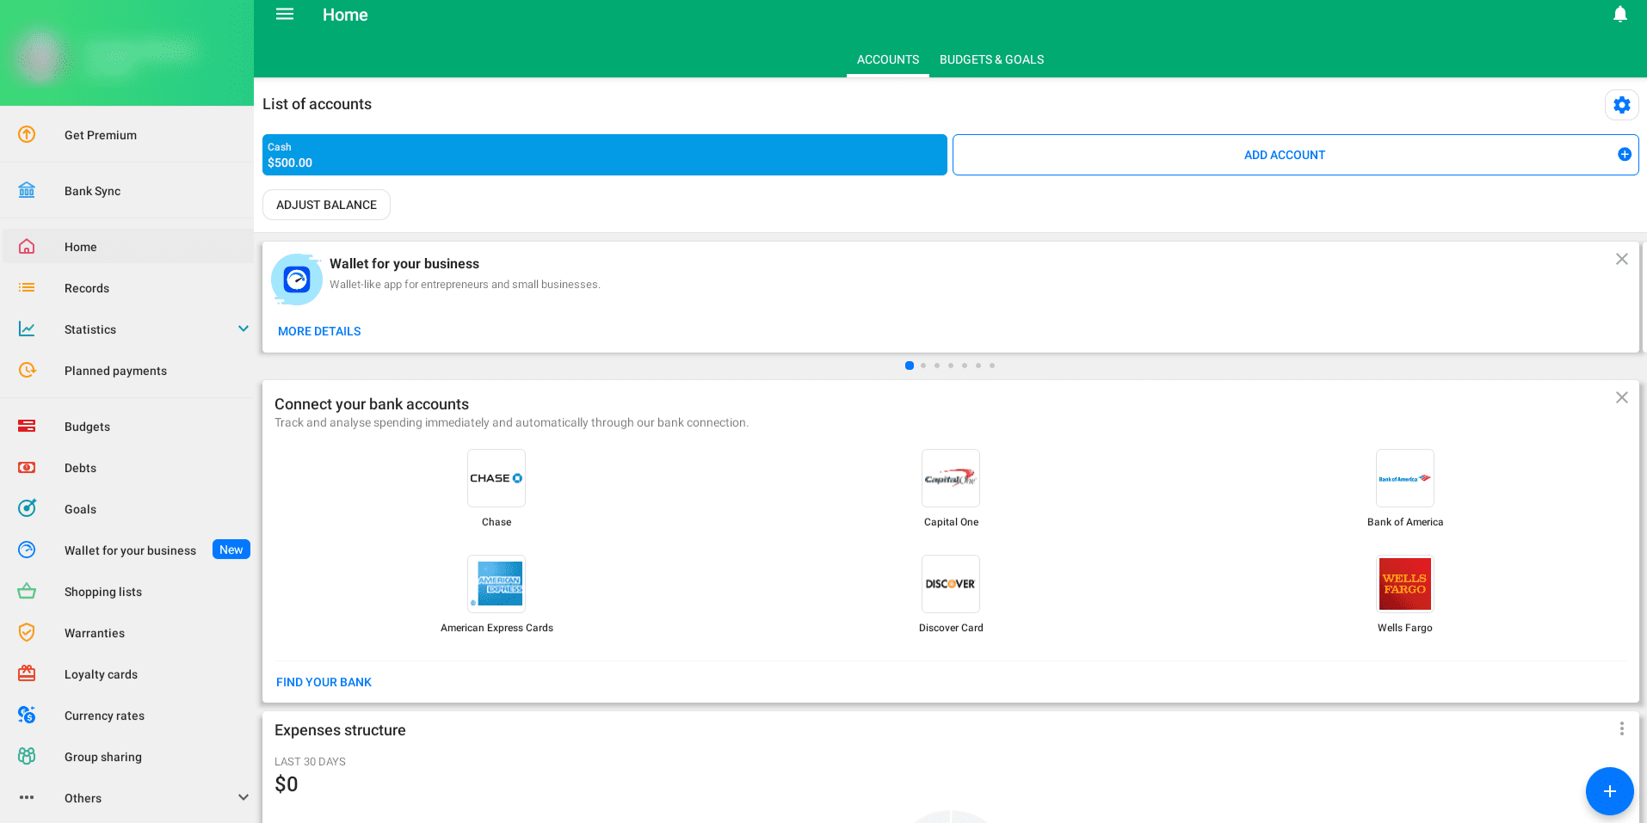Select the Cash $500.00 account
The image size is (1647, 823).
[604, 155]
